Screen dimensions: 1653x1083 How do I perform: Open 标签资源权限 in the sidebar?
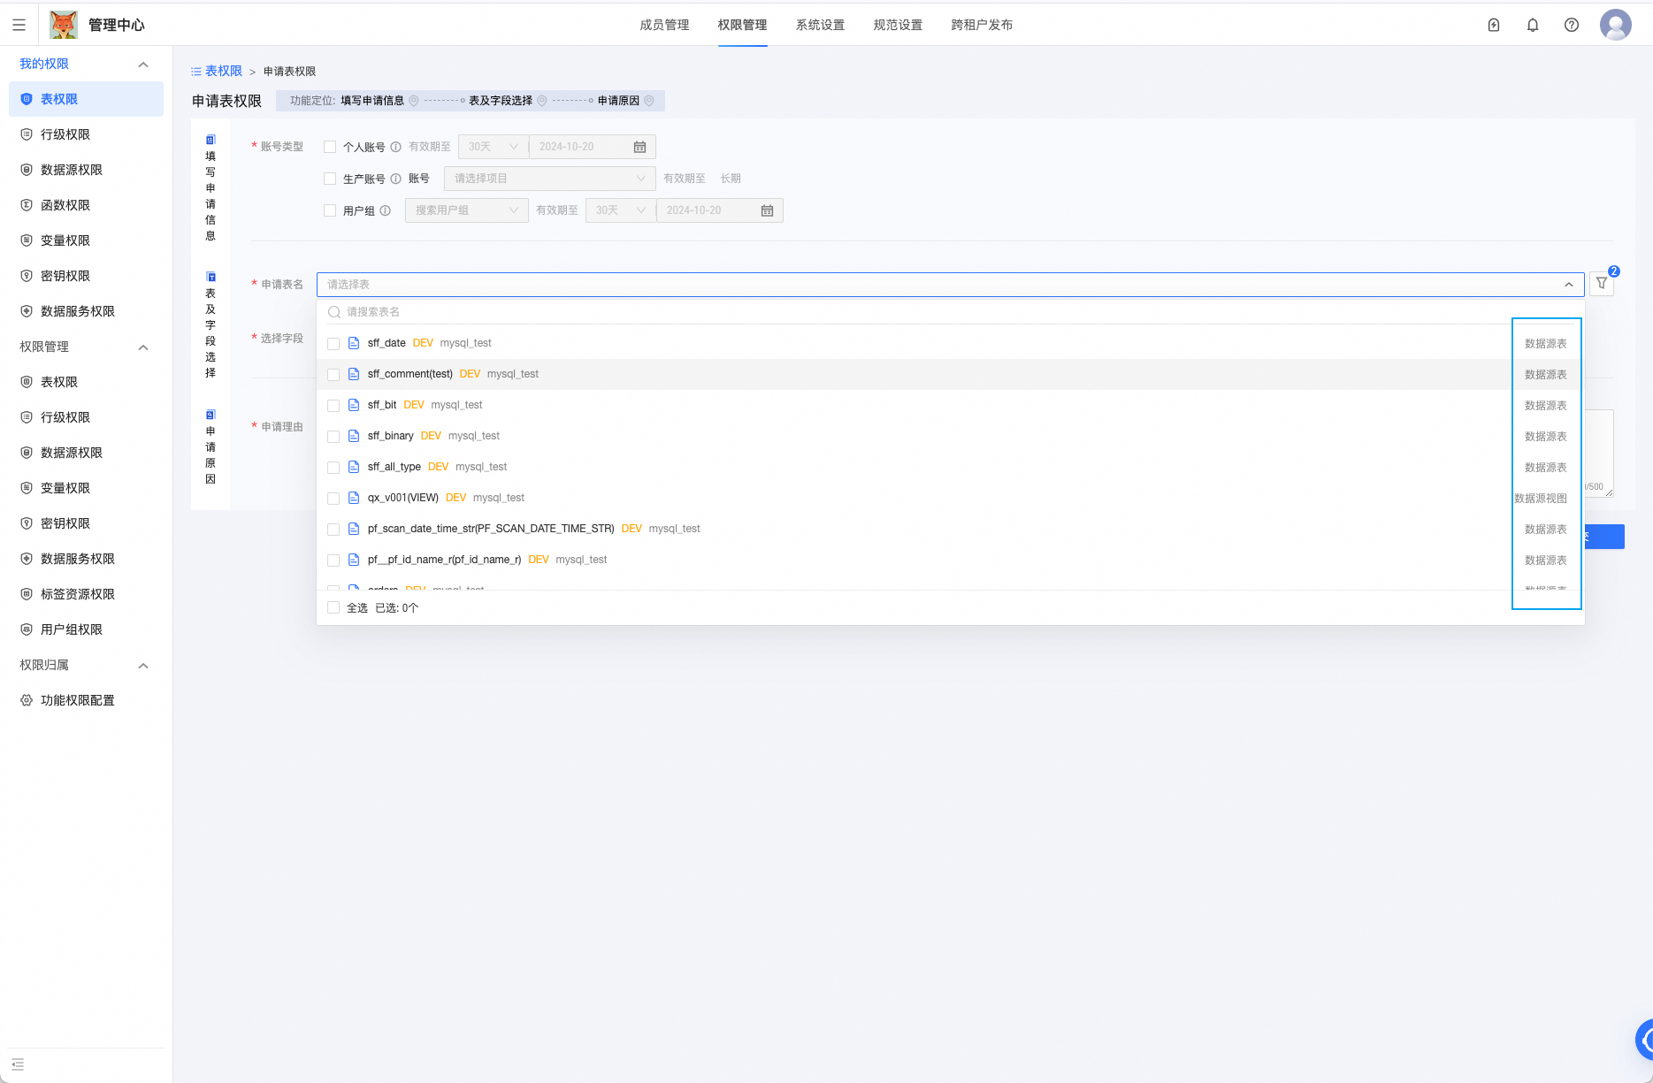pyautogui.click(x=77, y=593)
